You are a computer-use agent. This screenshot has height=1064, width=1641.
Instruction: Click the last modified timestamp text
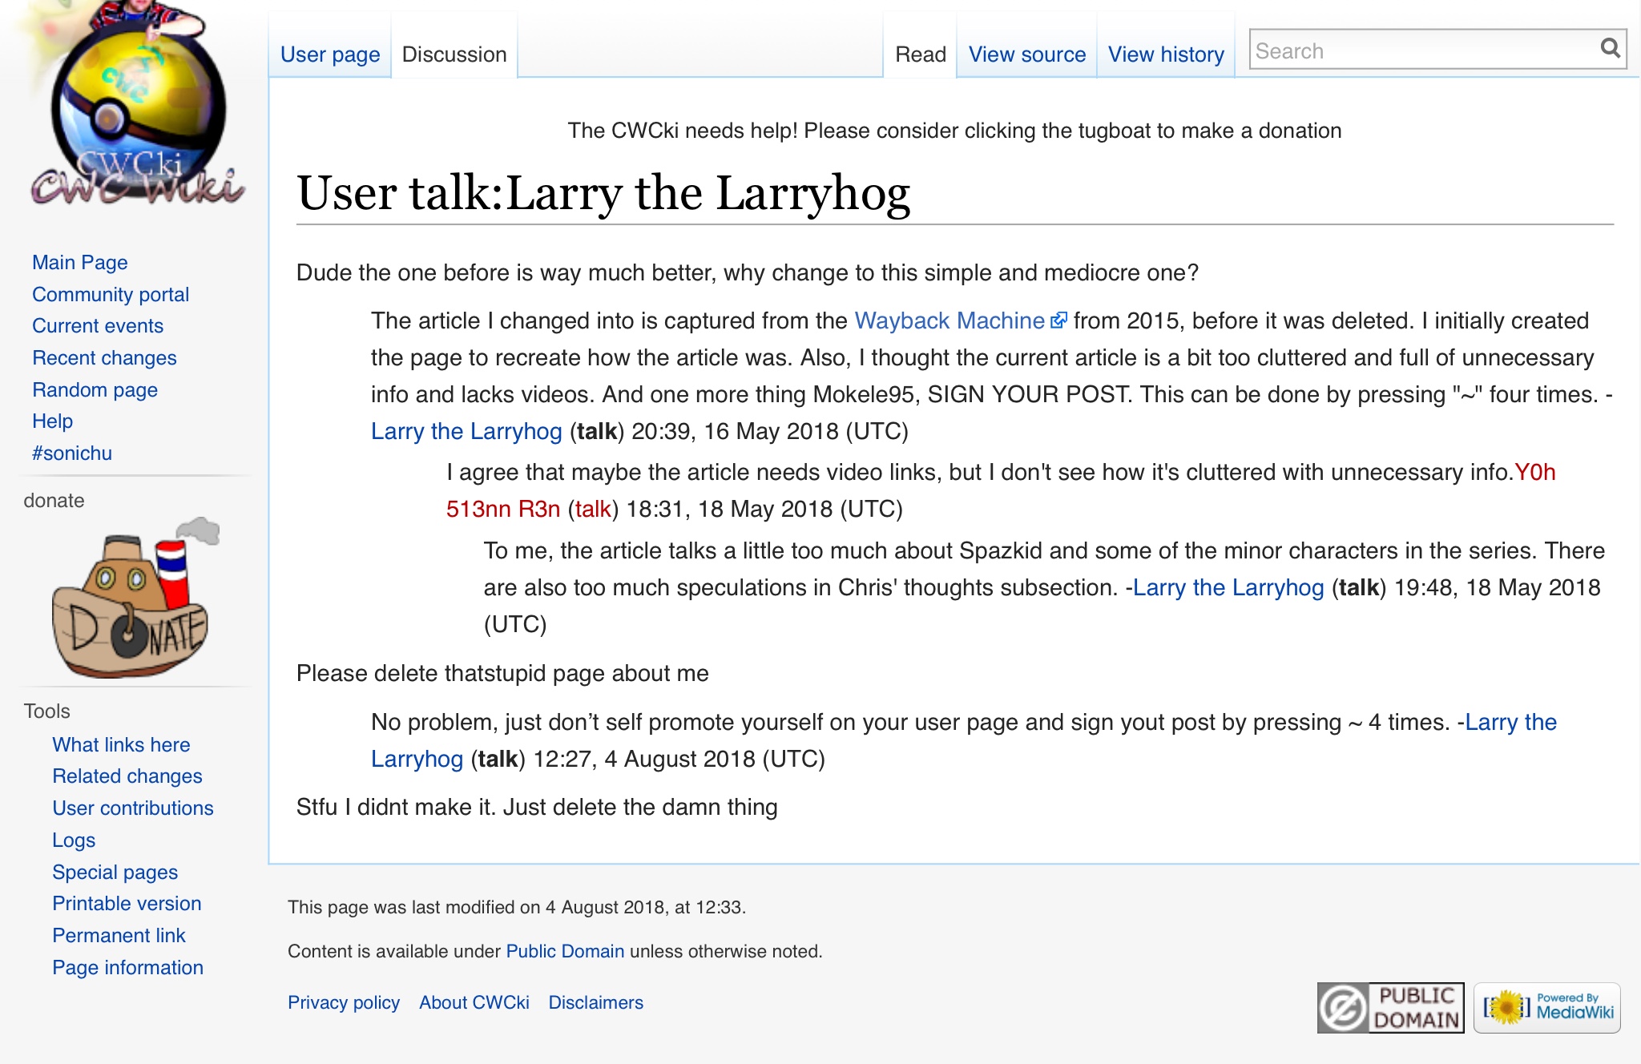[517, 907]
